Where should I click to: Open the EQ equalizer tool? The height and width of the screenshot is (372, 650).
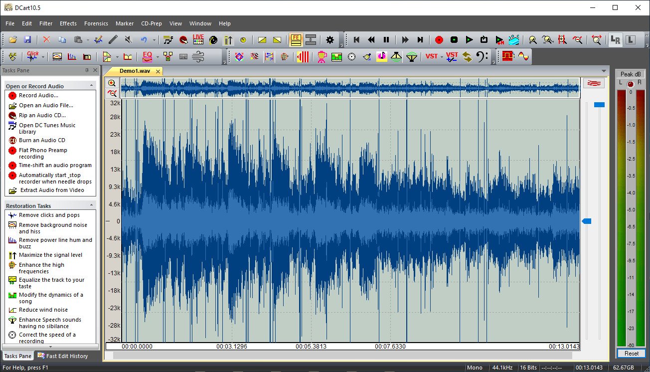click(x=147, y=56)
